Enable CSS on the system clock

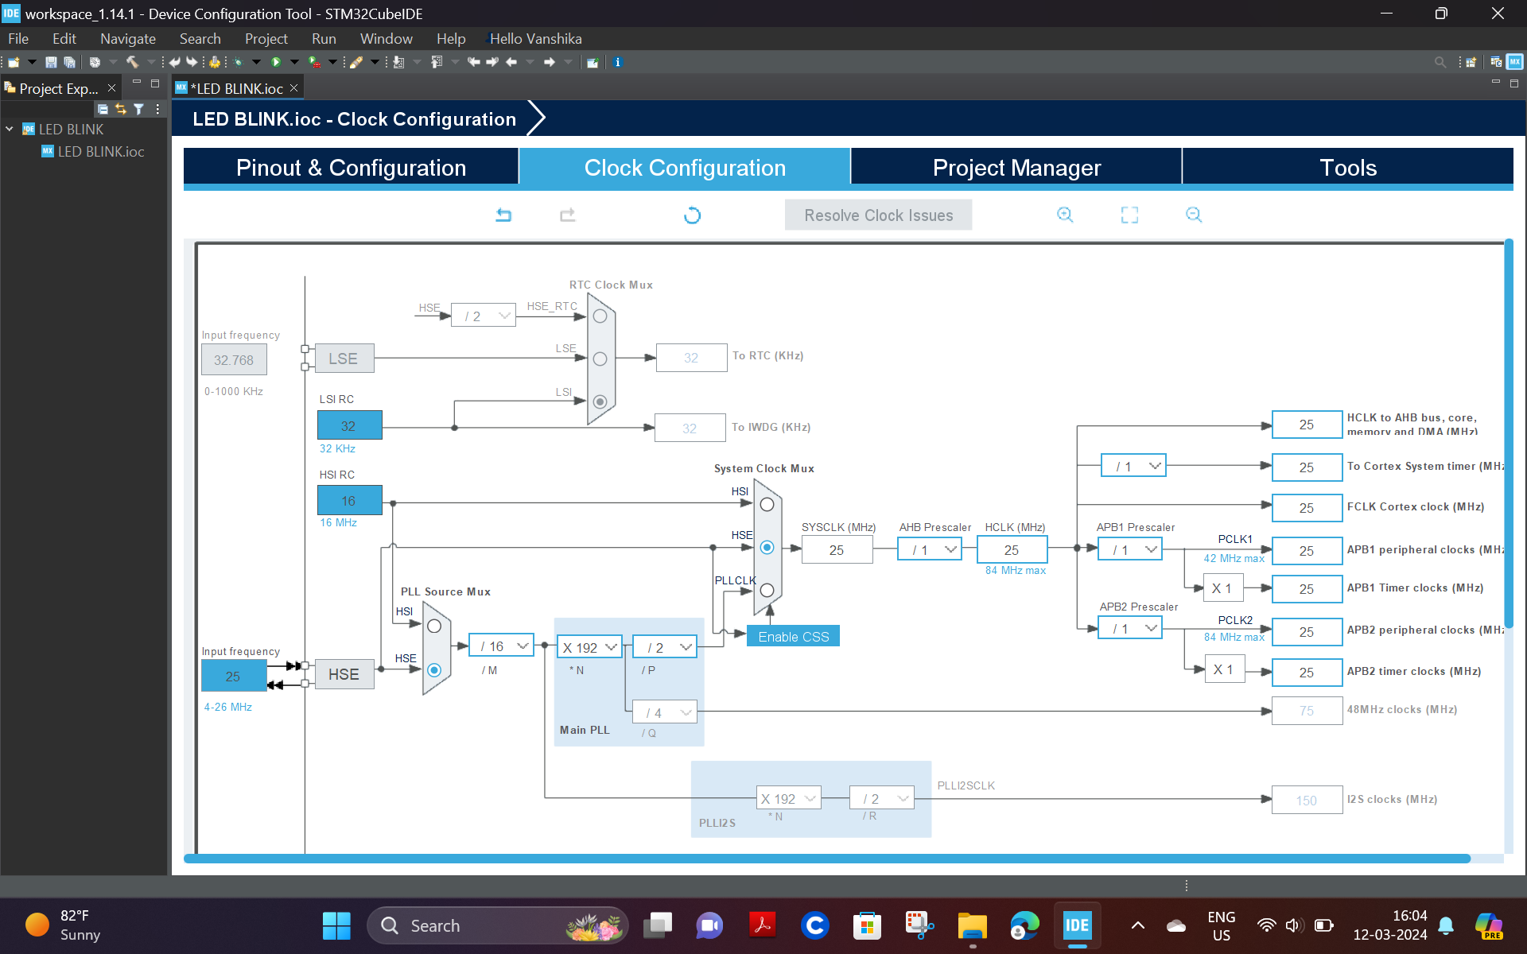[x=793, y=636]
